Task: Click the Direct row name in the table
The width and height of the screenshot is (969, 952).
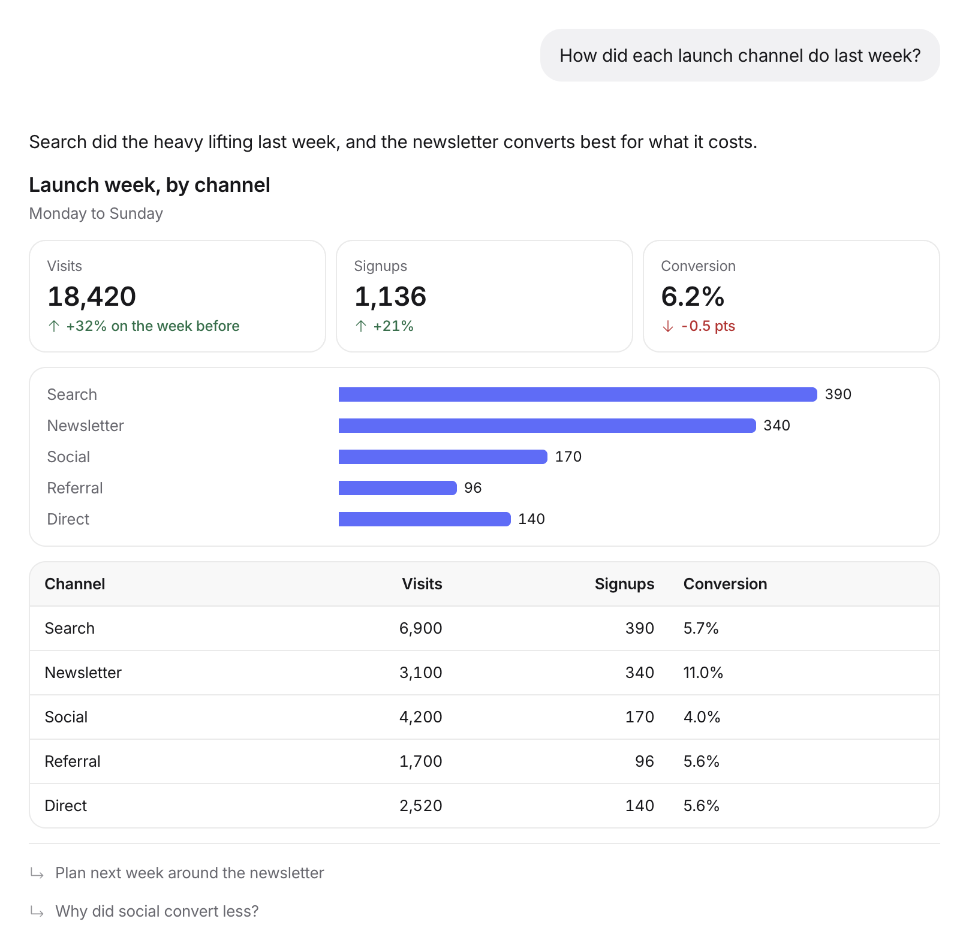Action: (66, 806)
